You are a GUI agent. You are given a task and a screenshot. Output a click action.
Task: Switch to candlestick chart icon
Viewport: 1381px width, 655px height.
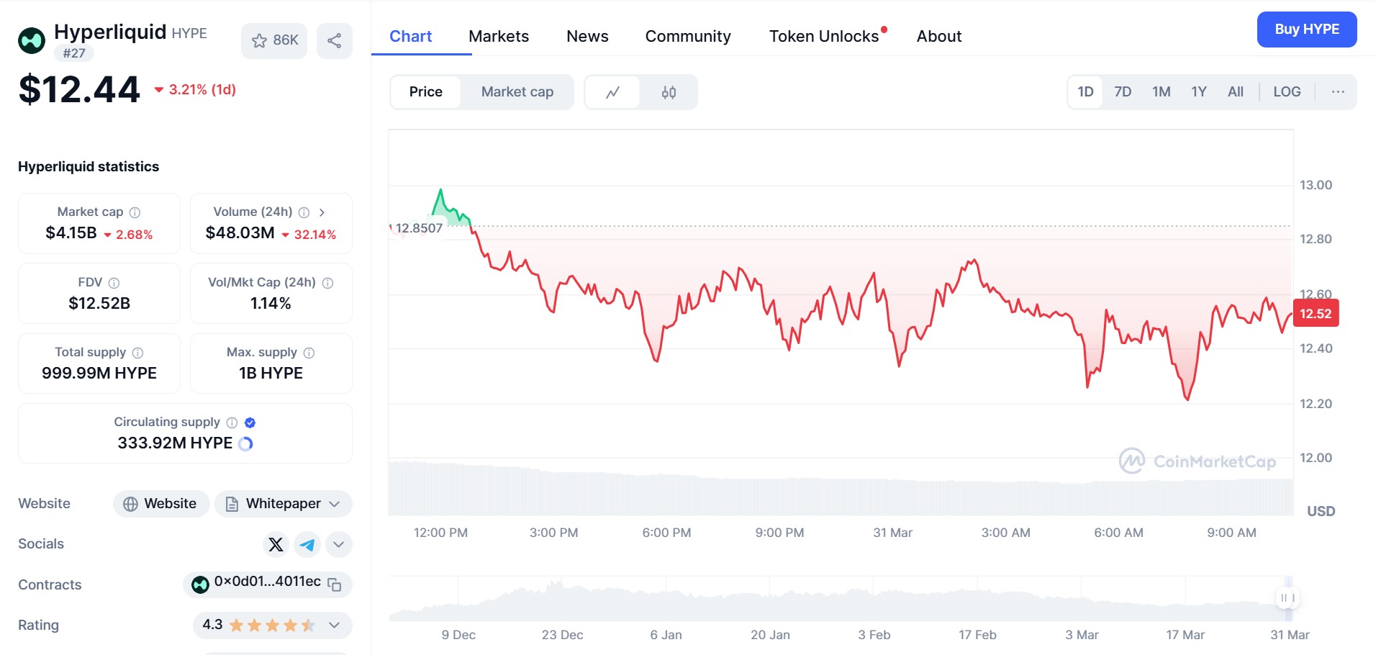669,92
